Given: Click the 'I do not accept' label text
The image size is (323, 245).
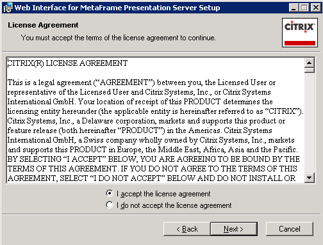Looking at the screenshot, I should point(174,205).
